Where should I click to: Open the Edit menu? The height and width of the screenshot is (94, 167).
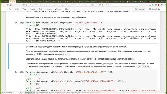point(17,9)
